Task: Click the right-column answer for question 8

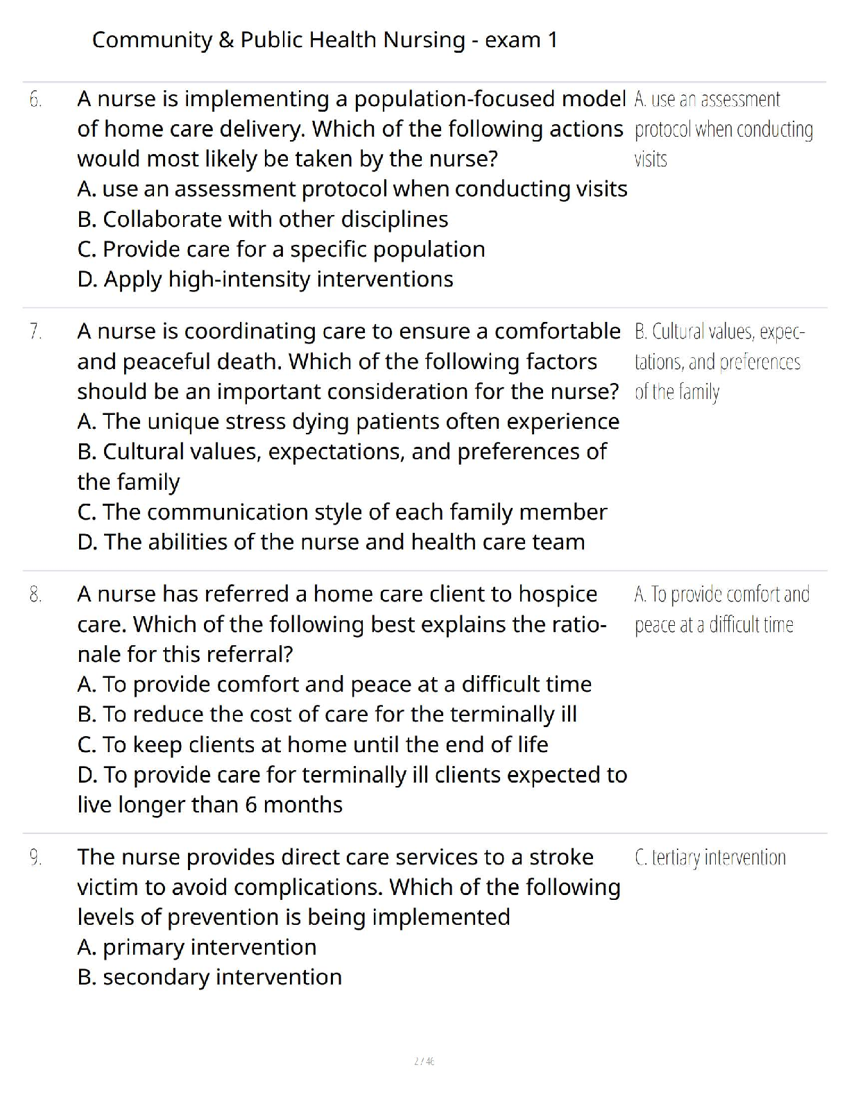Action: 721,609
